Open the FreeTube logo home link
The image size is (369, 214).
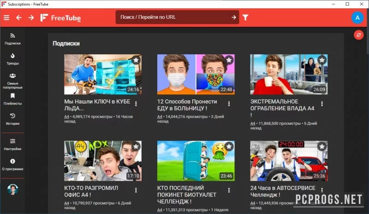click(x=60, y=17)
